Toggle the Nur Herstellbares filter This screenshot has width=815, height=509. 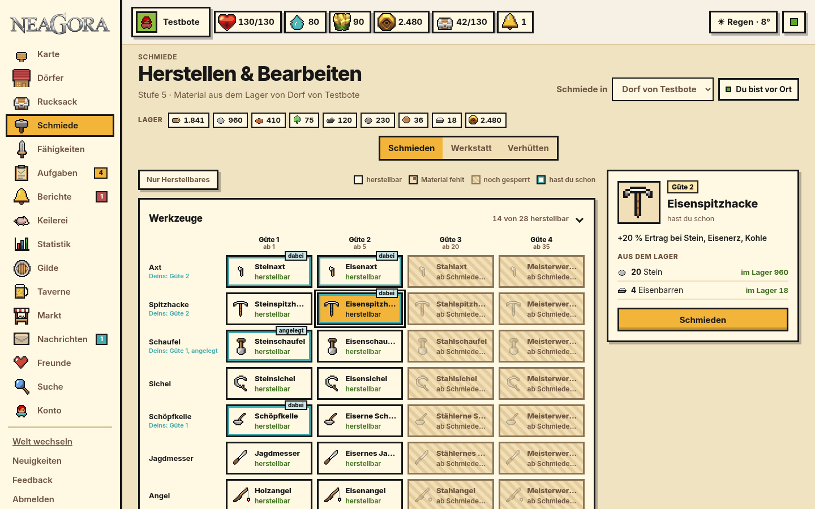click(x=178, y=180)
